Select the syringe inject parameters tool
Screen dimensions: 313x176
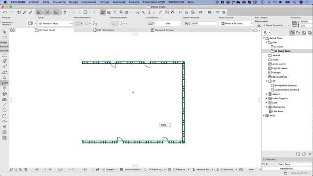coord(30,12)
